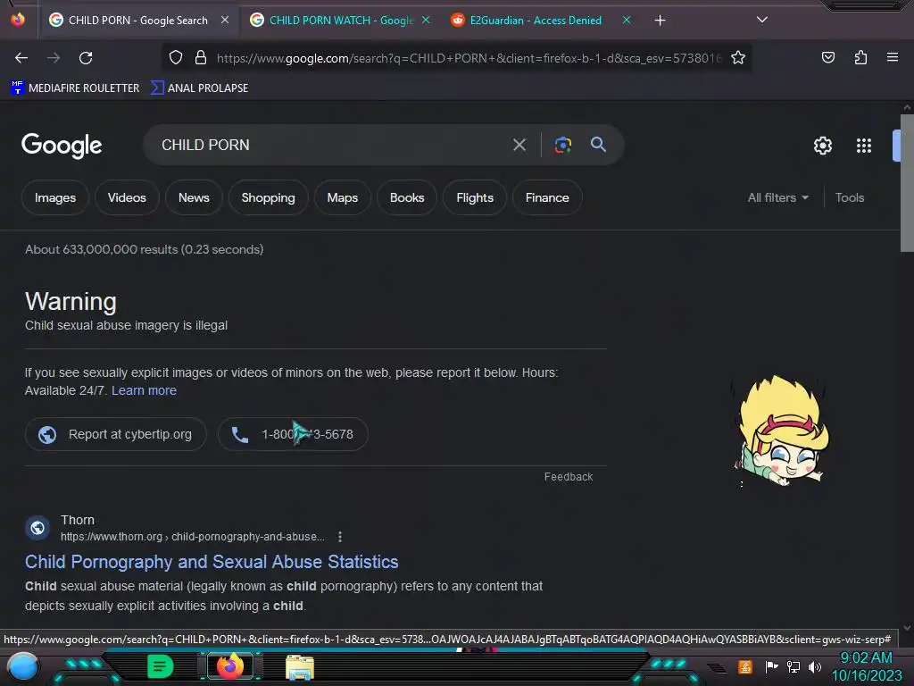Select the Maps filter chip
Image resolution: width=914 pixels, height=686 pixels.
coord(342,197)
